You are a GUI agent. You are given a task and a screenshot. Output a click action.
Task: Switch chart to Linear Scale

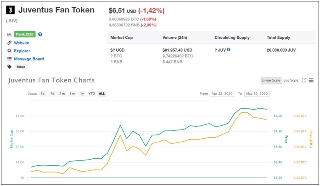[271, 80]
